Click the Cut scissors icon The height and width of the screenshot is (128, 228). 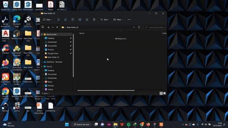tap(58, 20)
